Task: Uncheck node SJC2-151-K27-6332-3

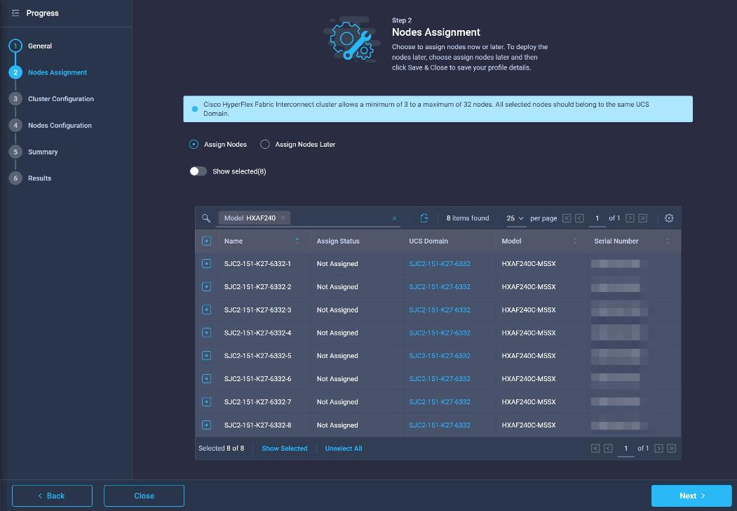Action: click(x=206, y=310)
